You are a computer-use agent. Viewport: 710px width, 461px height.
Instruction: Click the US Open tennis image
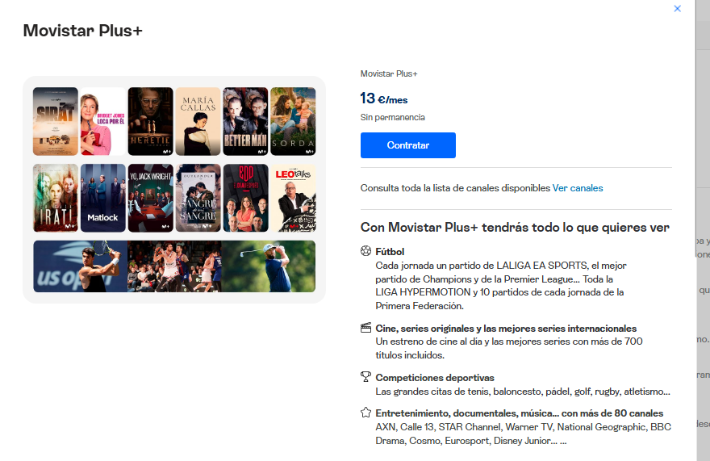[80, 266]
